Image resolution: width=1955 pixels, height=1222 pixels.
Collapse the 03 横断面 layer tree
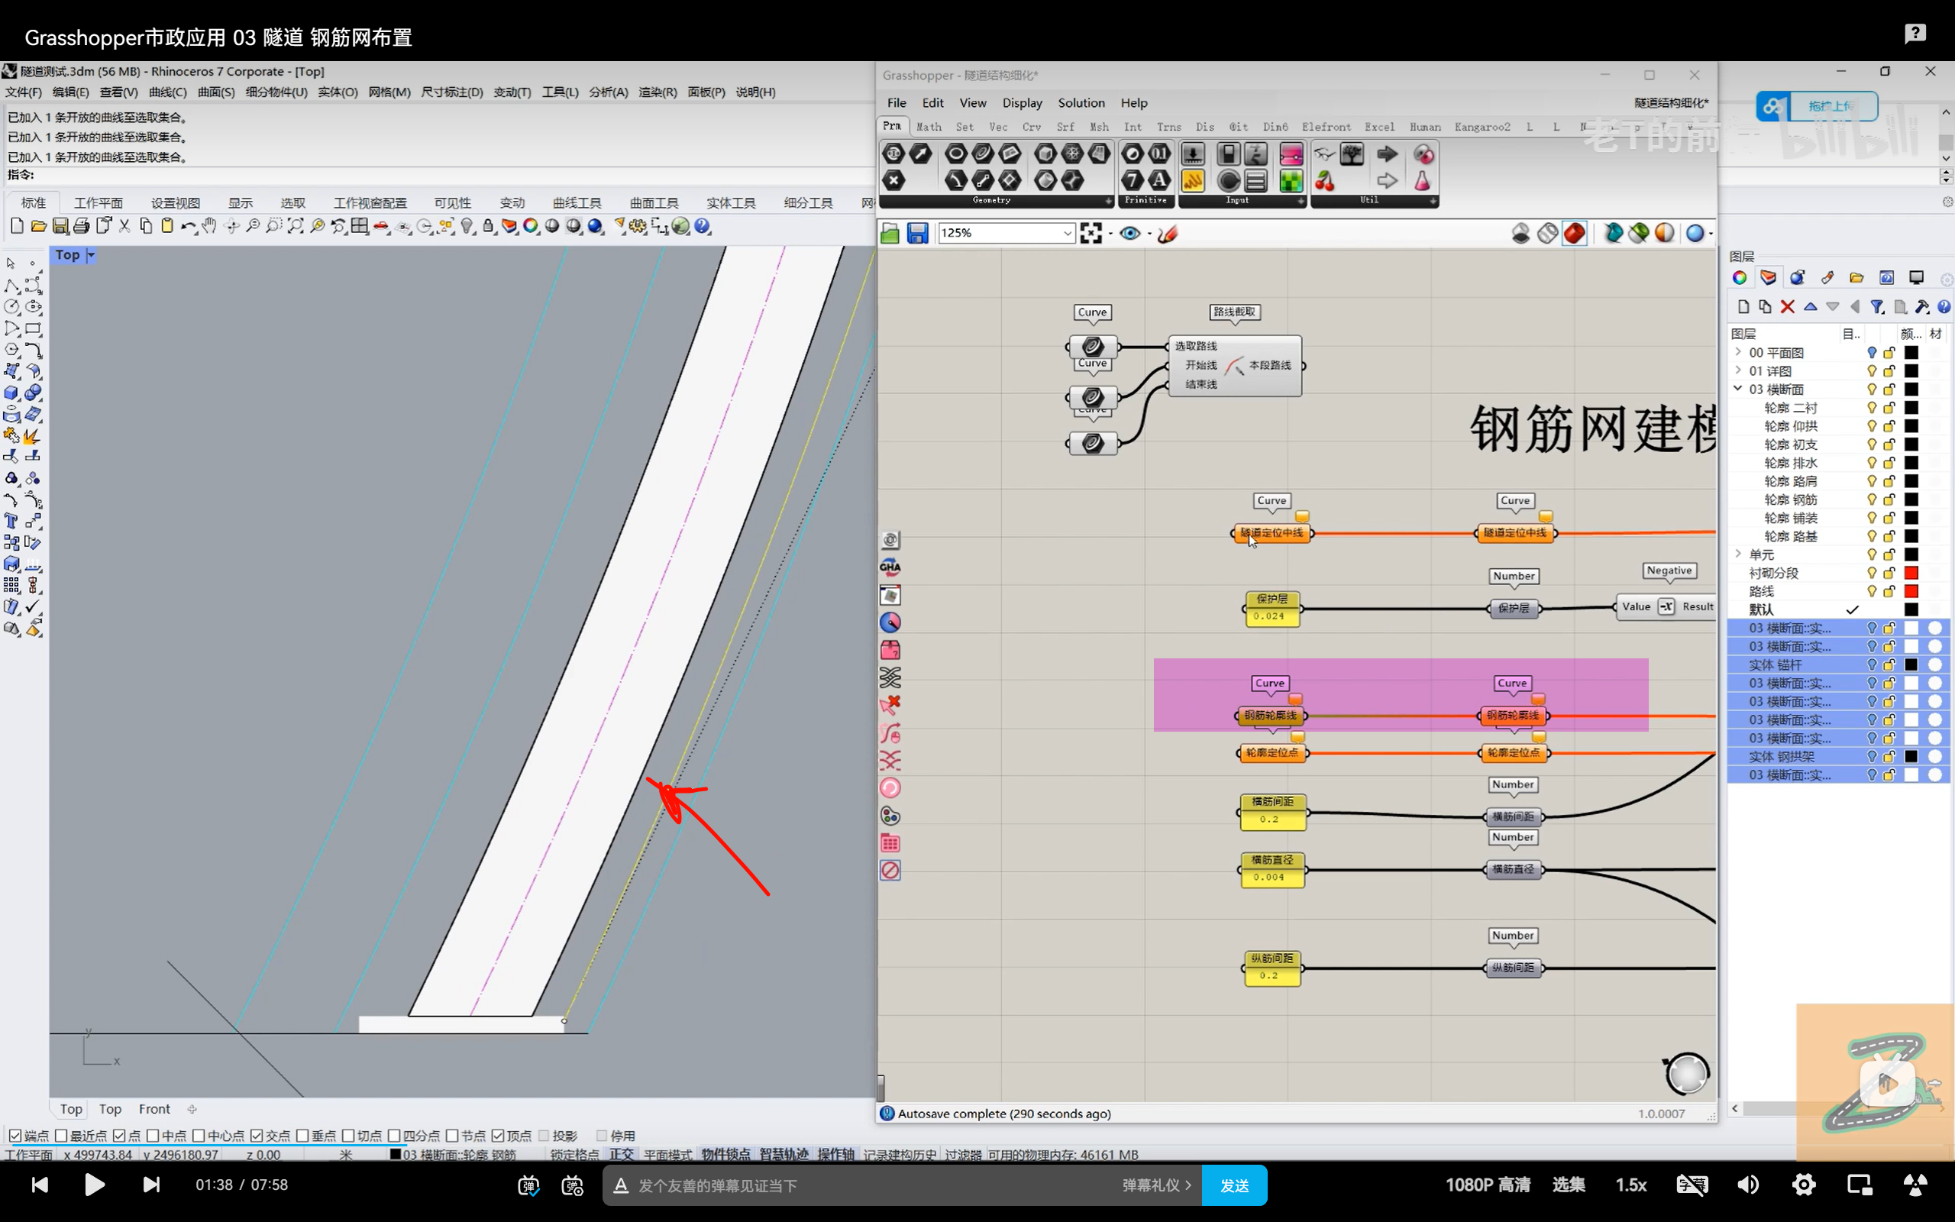coord(1737,389)
